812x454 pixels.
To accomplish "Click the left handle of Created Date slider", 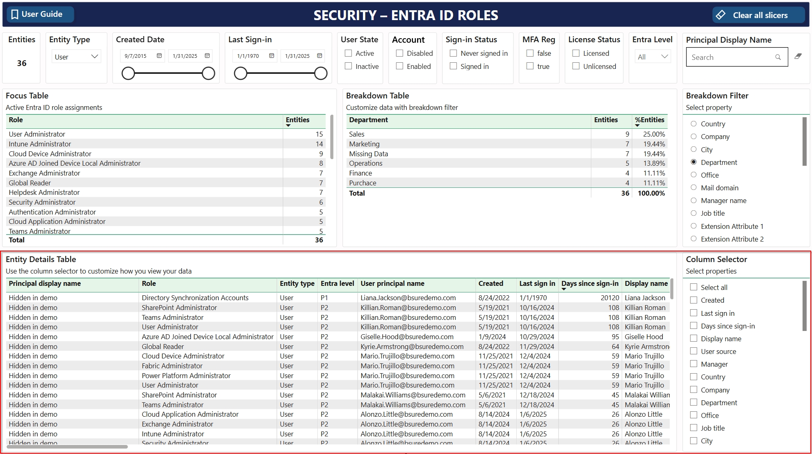I will point(128,73).
